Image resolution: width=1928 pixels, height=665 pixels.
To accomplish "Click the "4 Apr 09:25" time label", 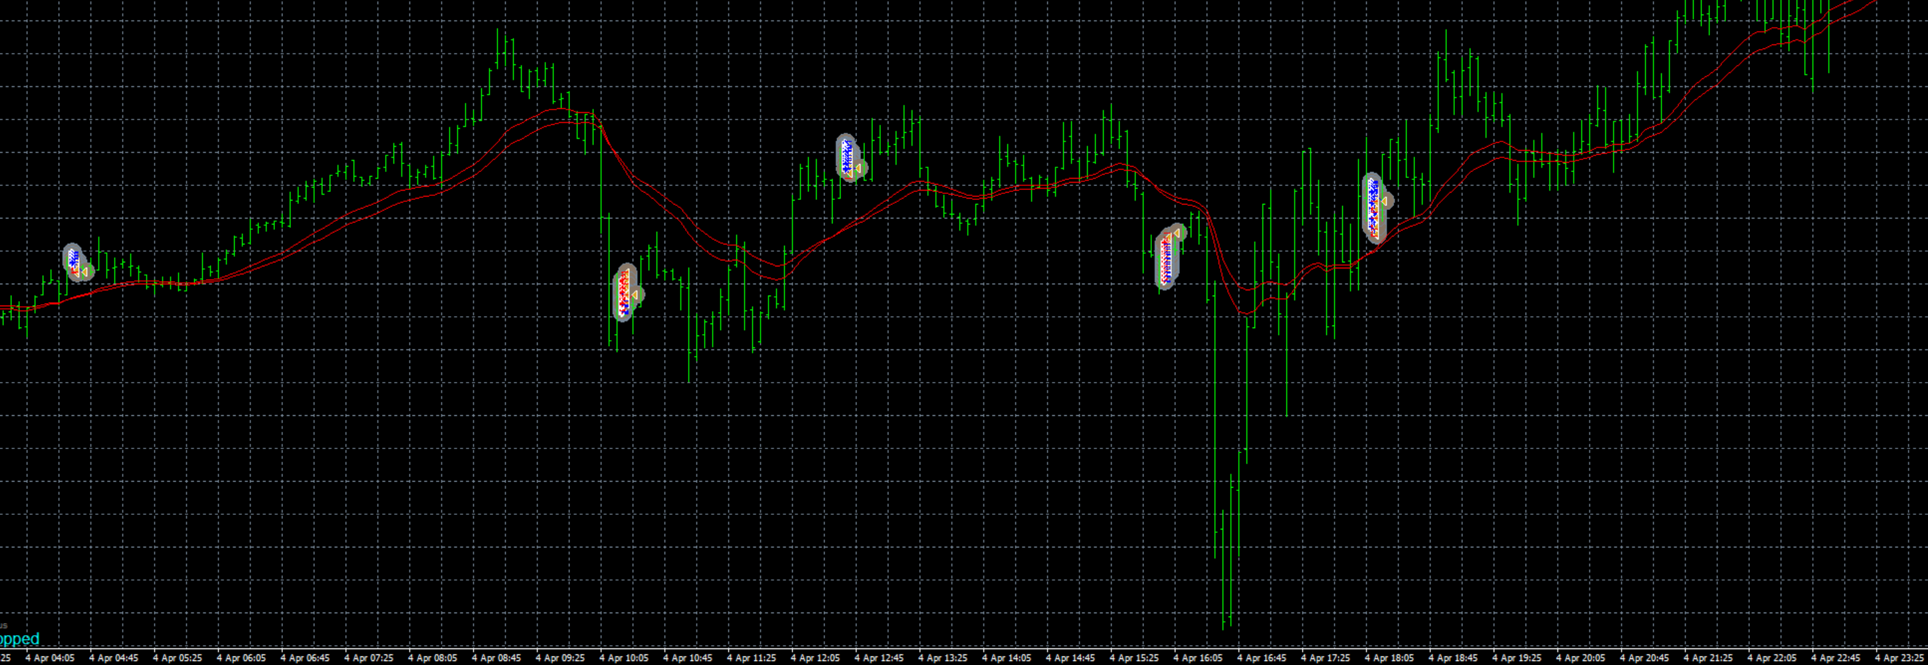I will (560, 658).
